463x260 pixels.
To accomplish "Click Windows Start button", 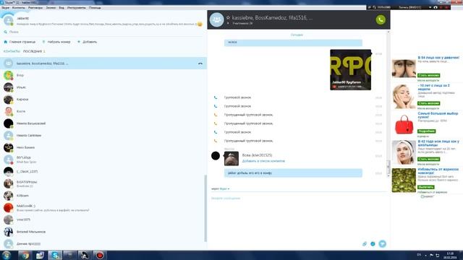I will click(x=7, y=255).
